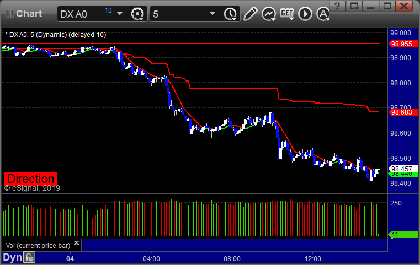Click the Direction study label
This screenshot has width=420, height=265.
point(30,179)
